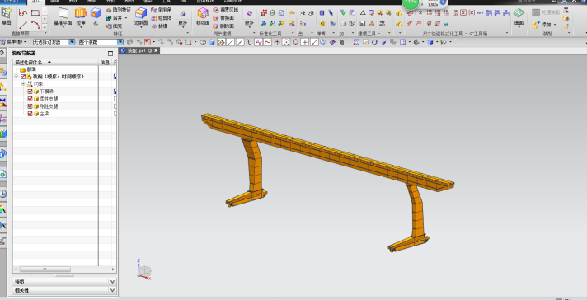Uncheck the 下横梁 component checkbox
587x300 pixels.
tap(30, 91)
